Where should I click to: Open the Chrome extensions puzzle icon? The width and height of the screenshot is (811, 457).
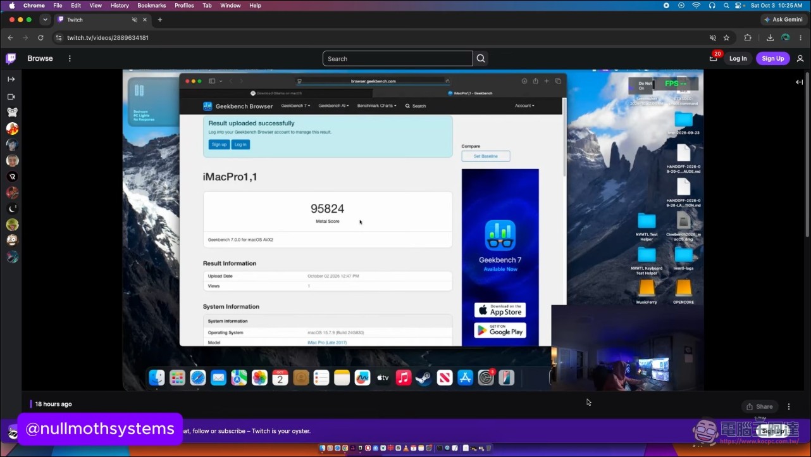click(x=748, y=38)
